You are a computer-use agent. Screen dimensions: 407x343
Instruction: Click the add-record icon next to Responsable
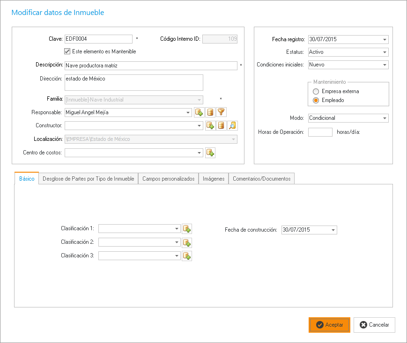[199, 112]
